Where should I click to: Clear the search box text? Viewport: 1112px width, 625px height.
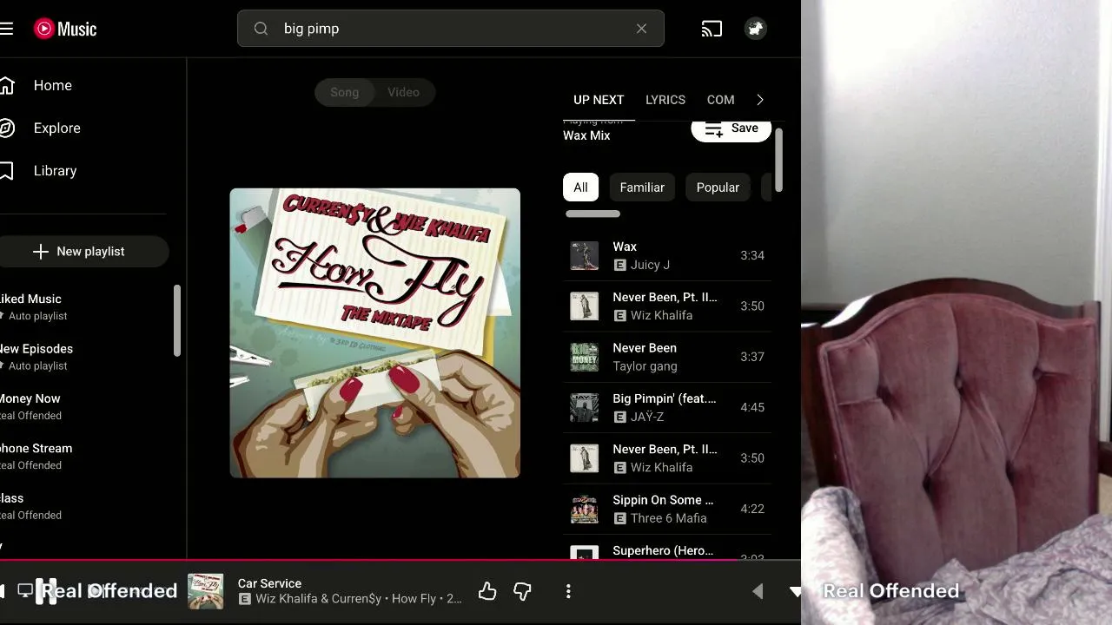tap(641, 29)
